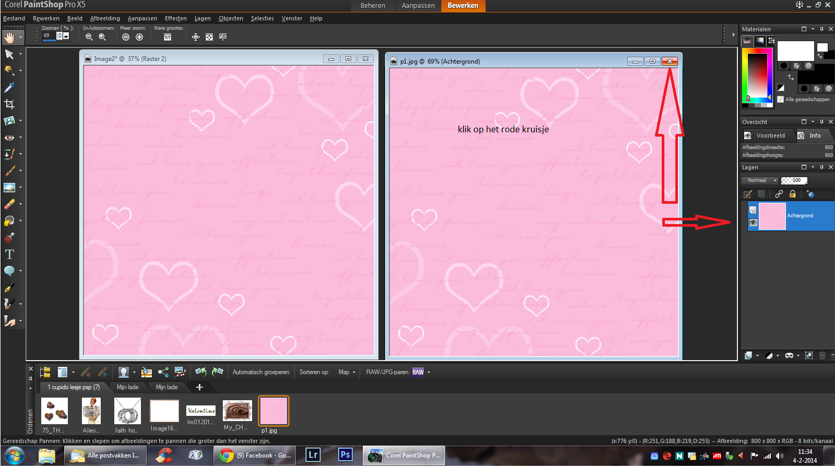Click the Windows Start button
This screenshot has width=835, height=469.
pyautogui.click(x=14, y=456)
